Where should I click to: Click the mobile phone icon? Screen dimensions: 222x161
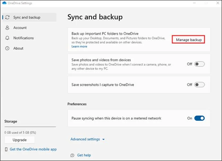6,149
